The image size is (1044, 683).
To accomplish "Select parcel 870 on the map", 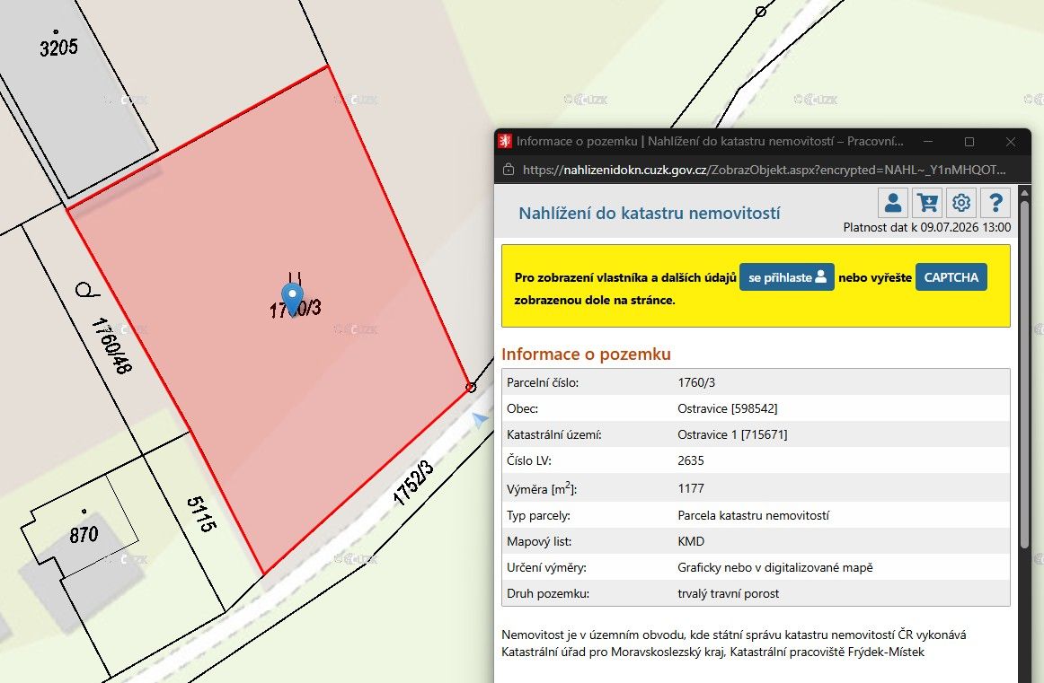I will click(84, 535).
